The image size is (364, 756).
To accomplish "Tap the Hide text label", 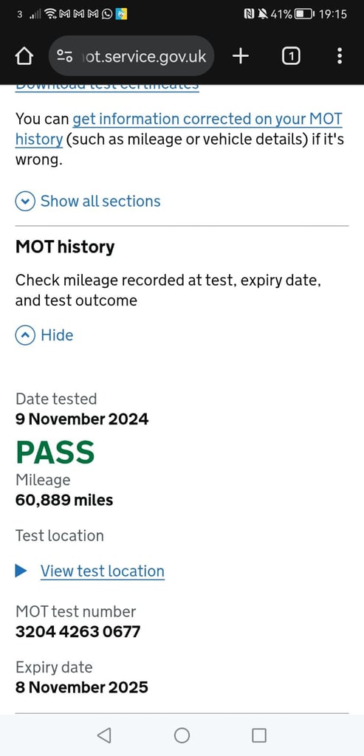I will pos(57,335).
